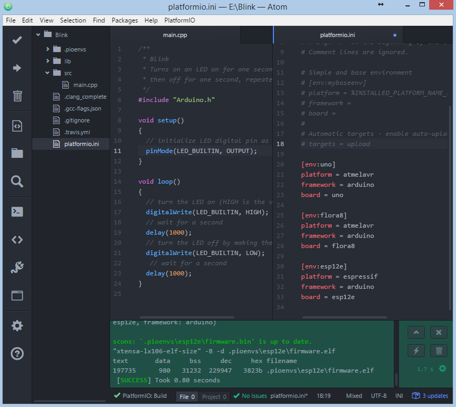Collapse the src folder
This screenshot has width=456, height=407.
tap(47, 73)
